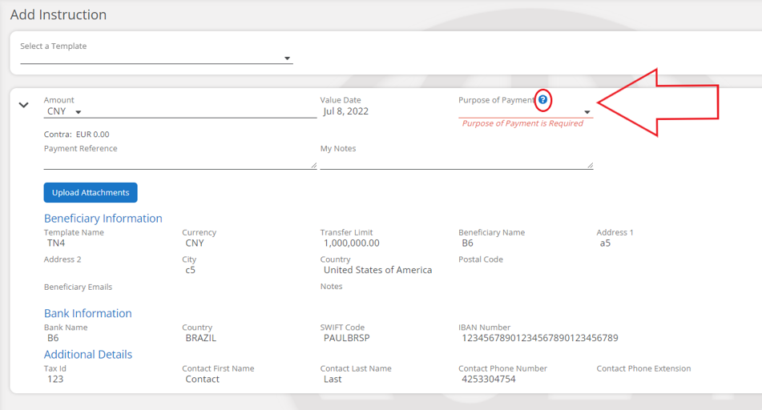The image size is (762, 410).
Task: Click the Upload Attachments button
Action: (91, 192)
